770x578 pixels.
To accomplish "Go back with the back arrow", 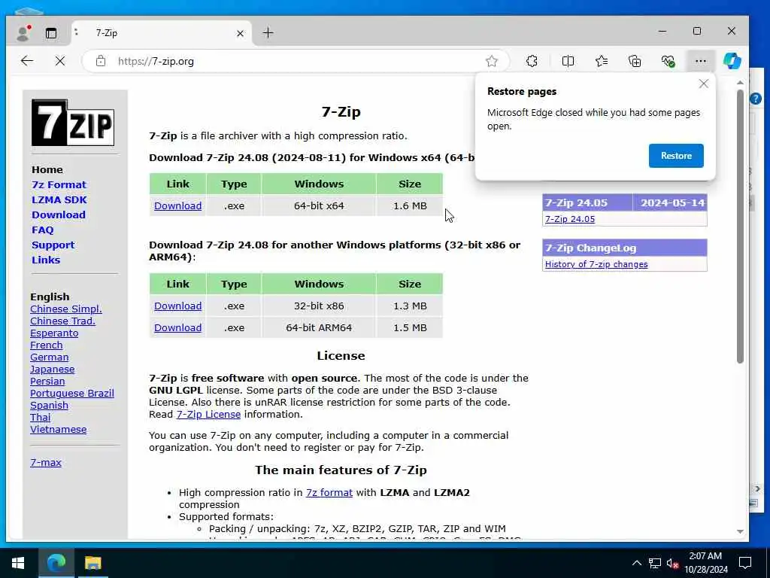I will tap(27, 61).
